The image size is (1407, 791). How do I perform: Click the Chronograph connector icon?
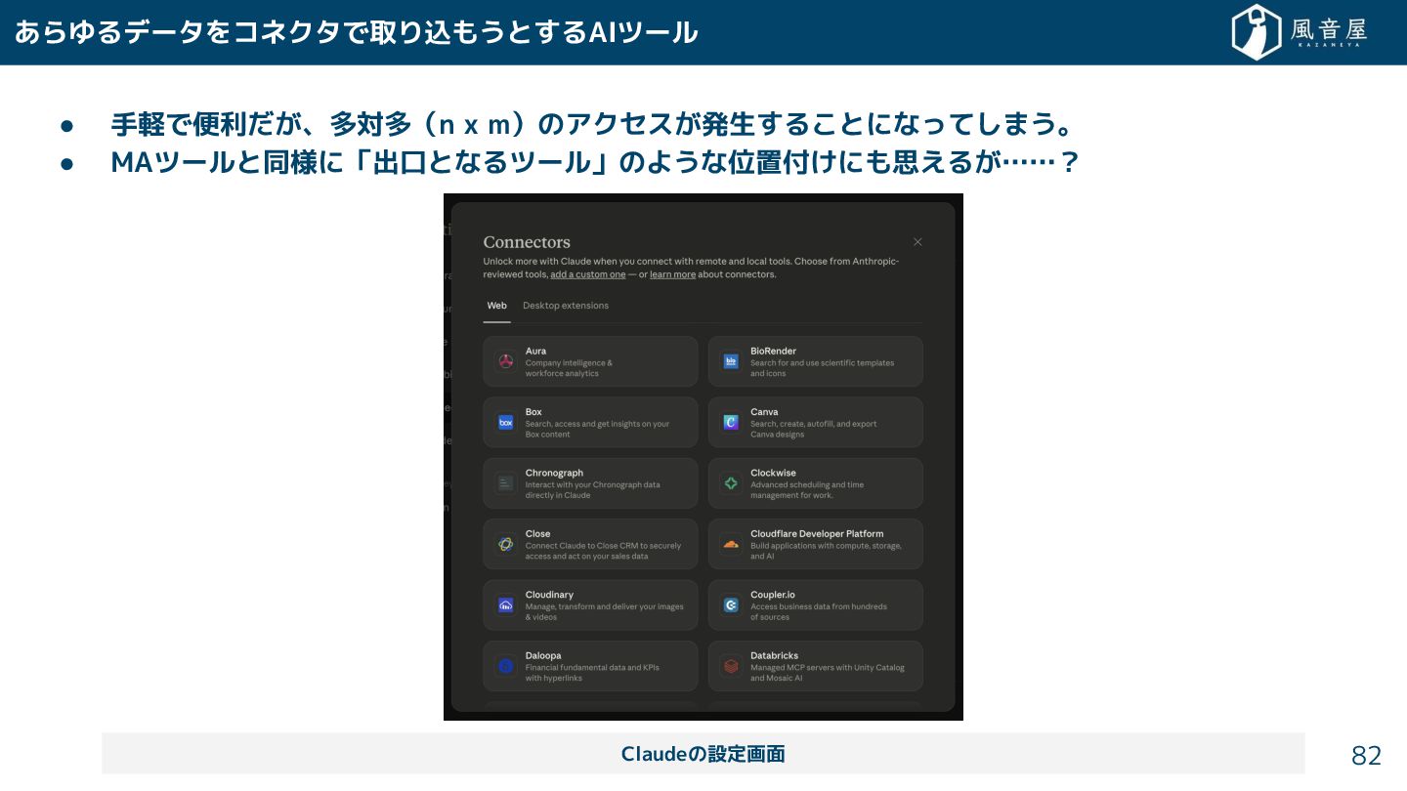(x=505, y=483)
